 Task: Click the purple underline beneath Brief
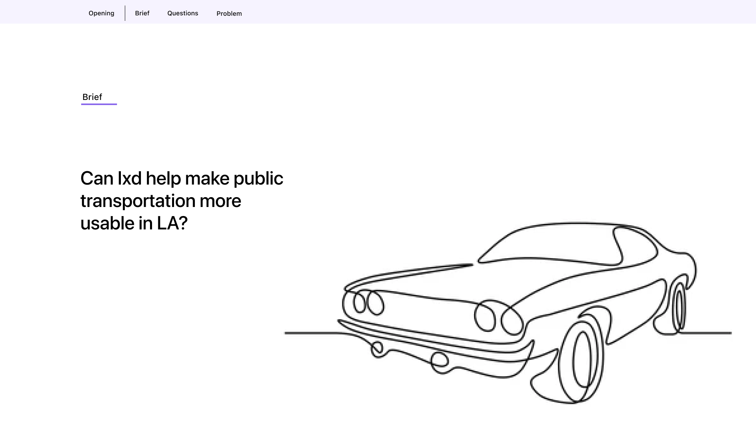(x=99, y=104)
